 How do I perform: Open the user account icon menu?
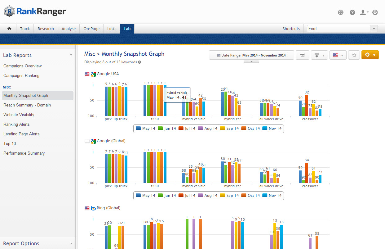364,12
